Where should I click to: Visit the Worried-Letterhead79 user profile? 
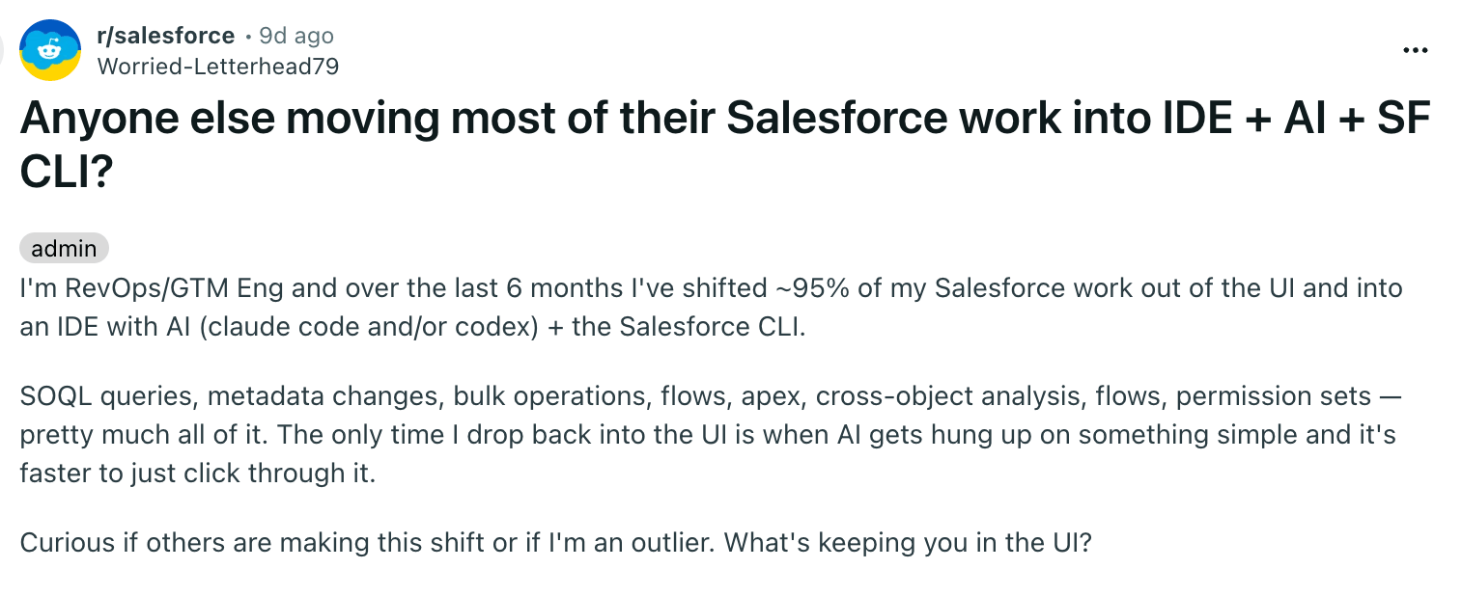pyautogui.click(x=218, y=66)
